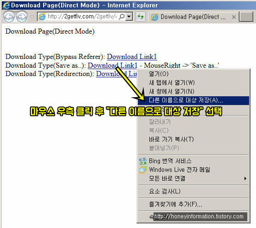The height and width of the screenshot is (228, 256).
Task: Choose 바로 가기 복사(T)
Action: pyautogui.click(x=193, y=139)
